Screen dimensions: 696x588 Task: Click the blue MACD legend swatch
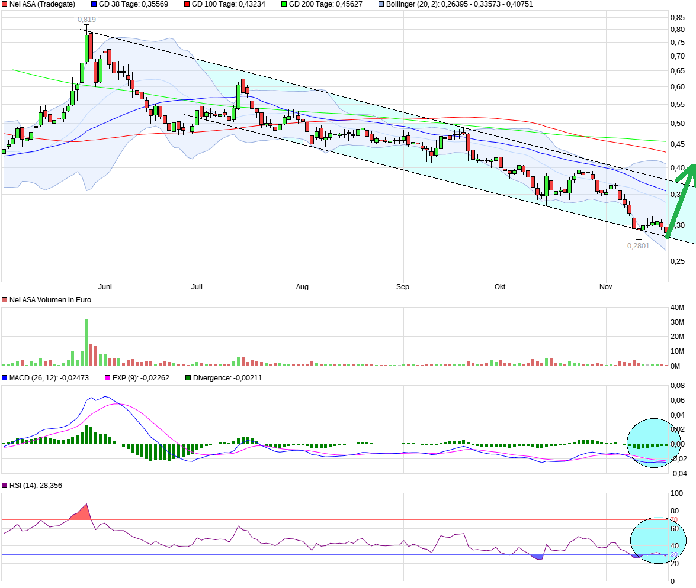pyautogui.click(x=5, y=378)
